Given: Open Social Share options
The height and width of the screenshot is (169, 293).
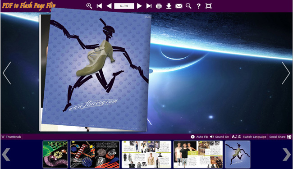Looking at the screenshot, I should click(x=280, y=137).
